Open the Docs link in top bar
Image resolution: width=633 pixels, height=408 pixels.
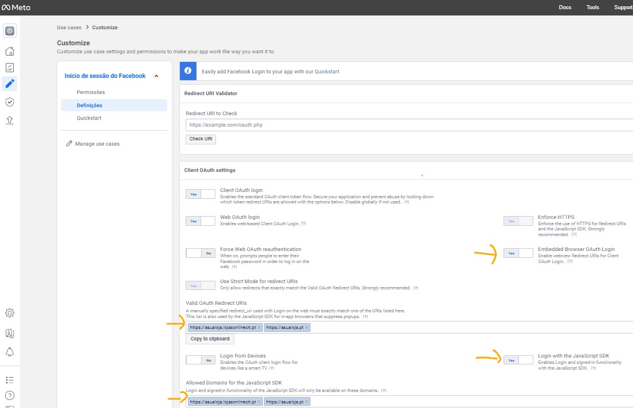pyautogui.click(x=565, y=7)
